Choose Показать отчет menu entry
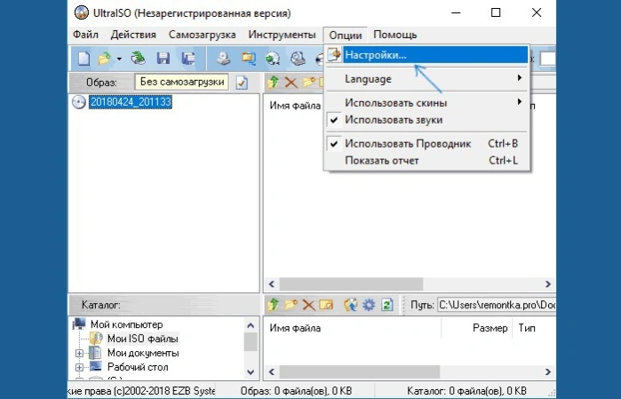Screen dimensions: 621x399 pos(427,161)
